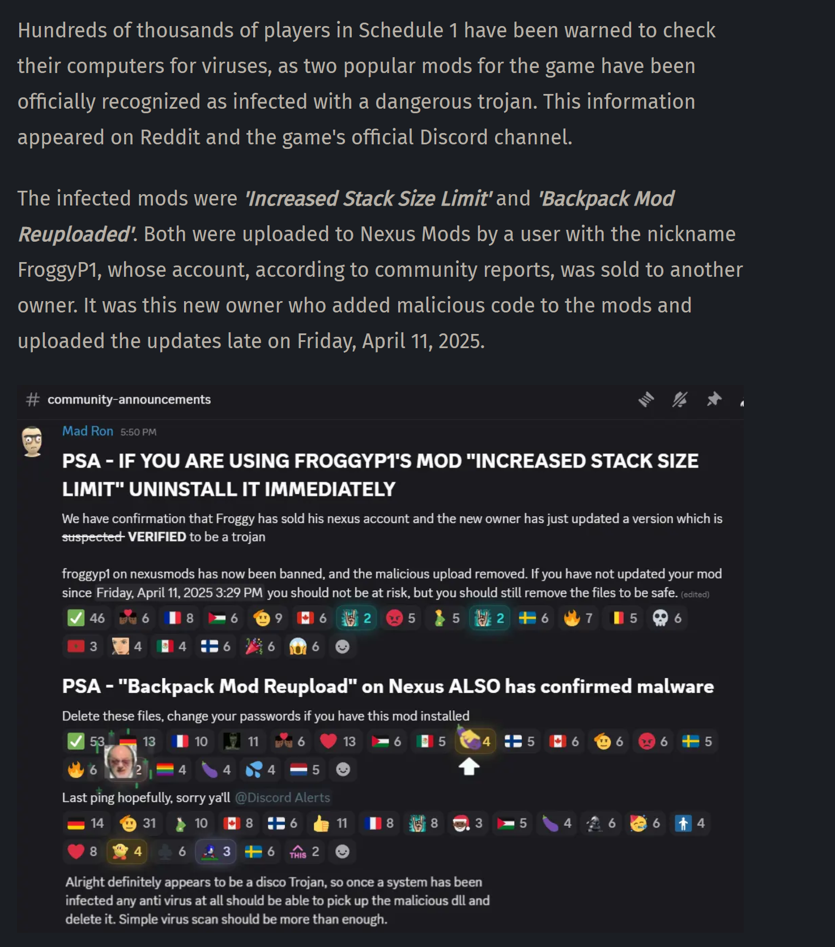The image size is (835, 947).
Task: Toggle the green checkmark reaction with 53
Action: (x=86, y=742)
